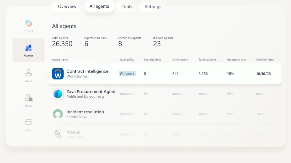Open Copilot from the sidebar
The height and width of the screenshot is (163, 291).
pyautogui.click(x=28, y=24)
